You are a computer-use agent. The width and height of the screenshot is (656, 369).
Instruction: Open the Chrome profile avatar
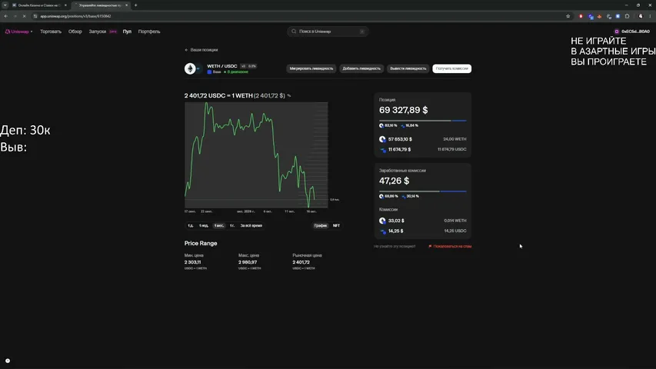click(x=641, y=16)
